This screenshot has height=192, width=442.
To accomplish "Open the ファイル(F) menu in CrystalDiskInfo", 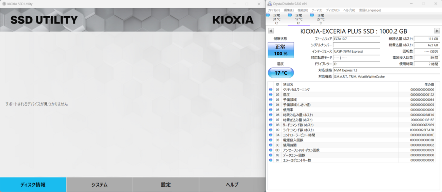I will click(274, 10).
